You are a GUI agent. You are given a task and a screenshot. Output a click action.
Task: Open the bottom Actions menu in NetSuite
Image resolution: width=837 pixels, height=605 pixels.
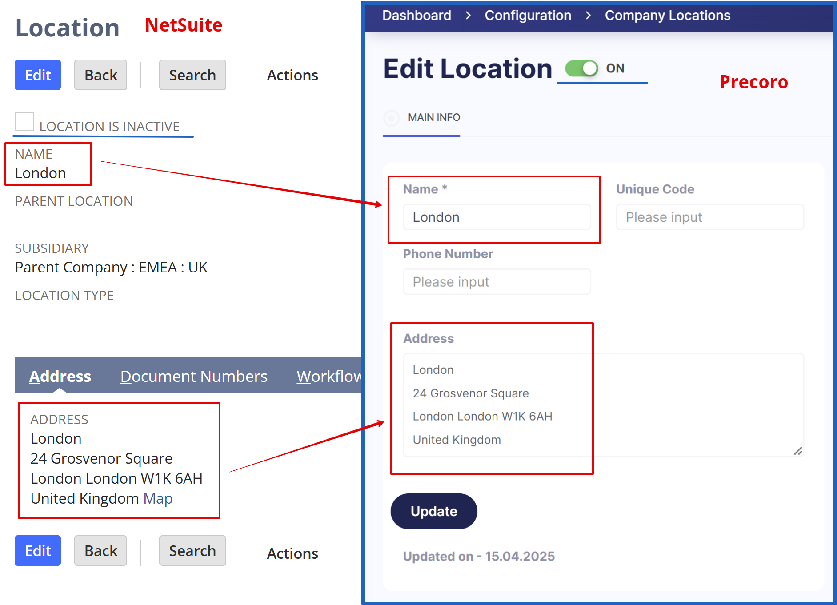292,553
